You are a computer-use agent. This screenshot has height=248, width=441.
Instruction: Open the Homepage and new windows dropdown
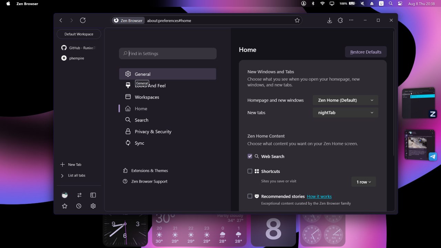coord(346,100)
